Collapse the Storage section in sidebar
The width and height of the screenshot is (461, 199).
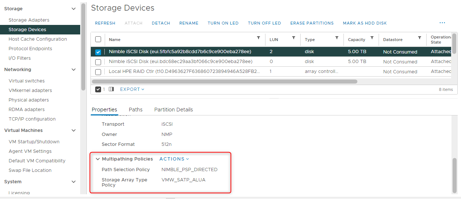[x=74, y=8]
